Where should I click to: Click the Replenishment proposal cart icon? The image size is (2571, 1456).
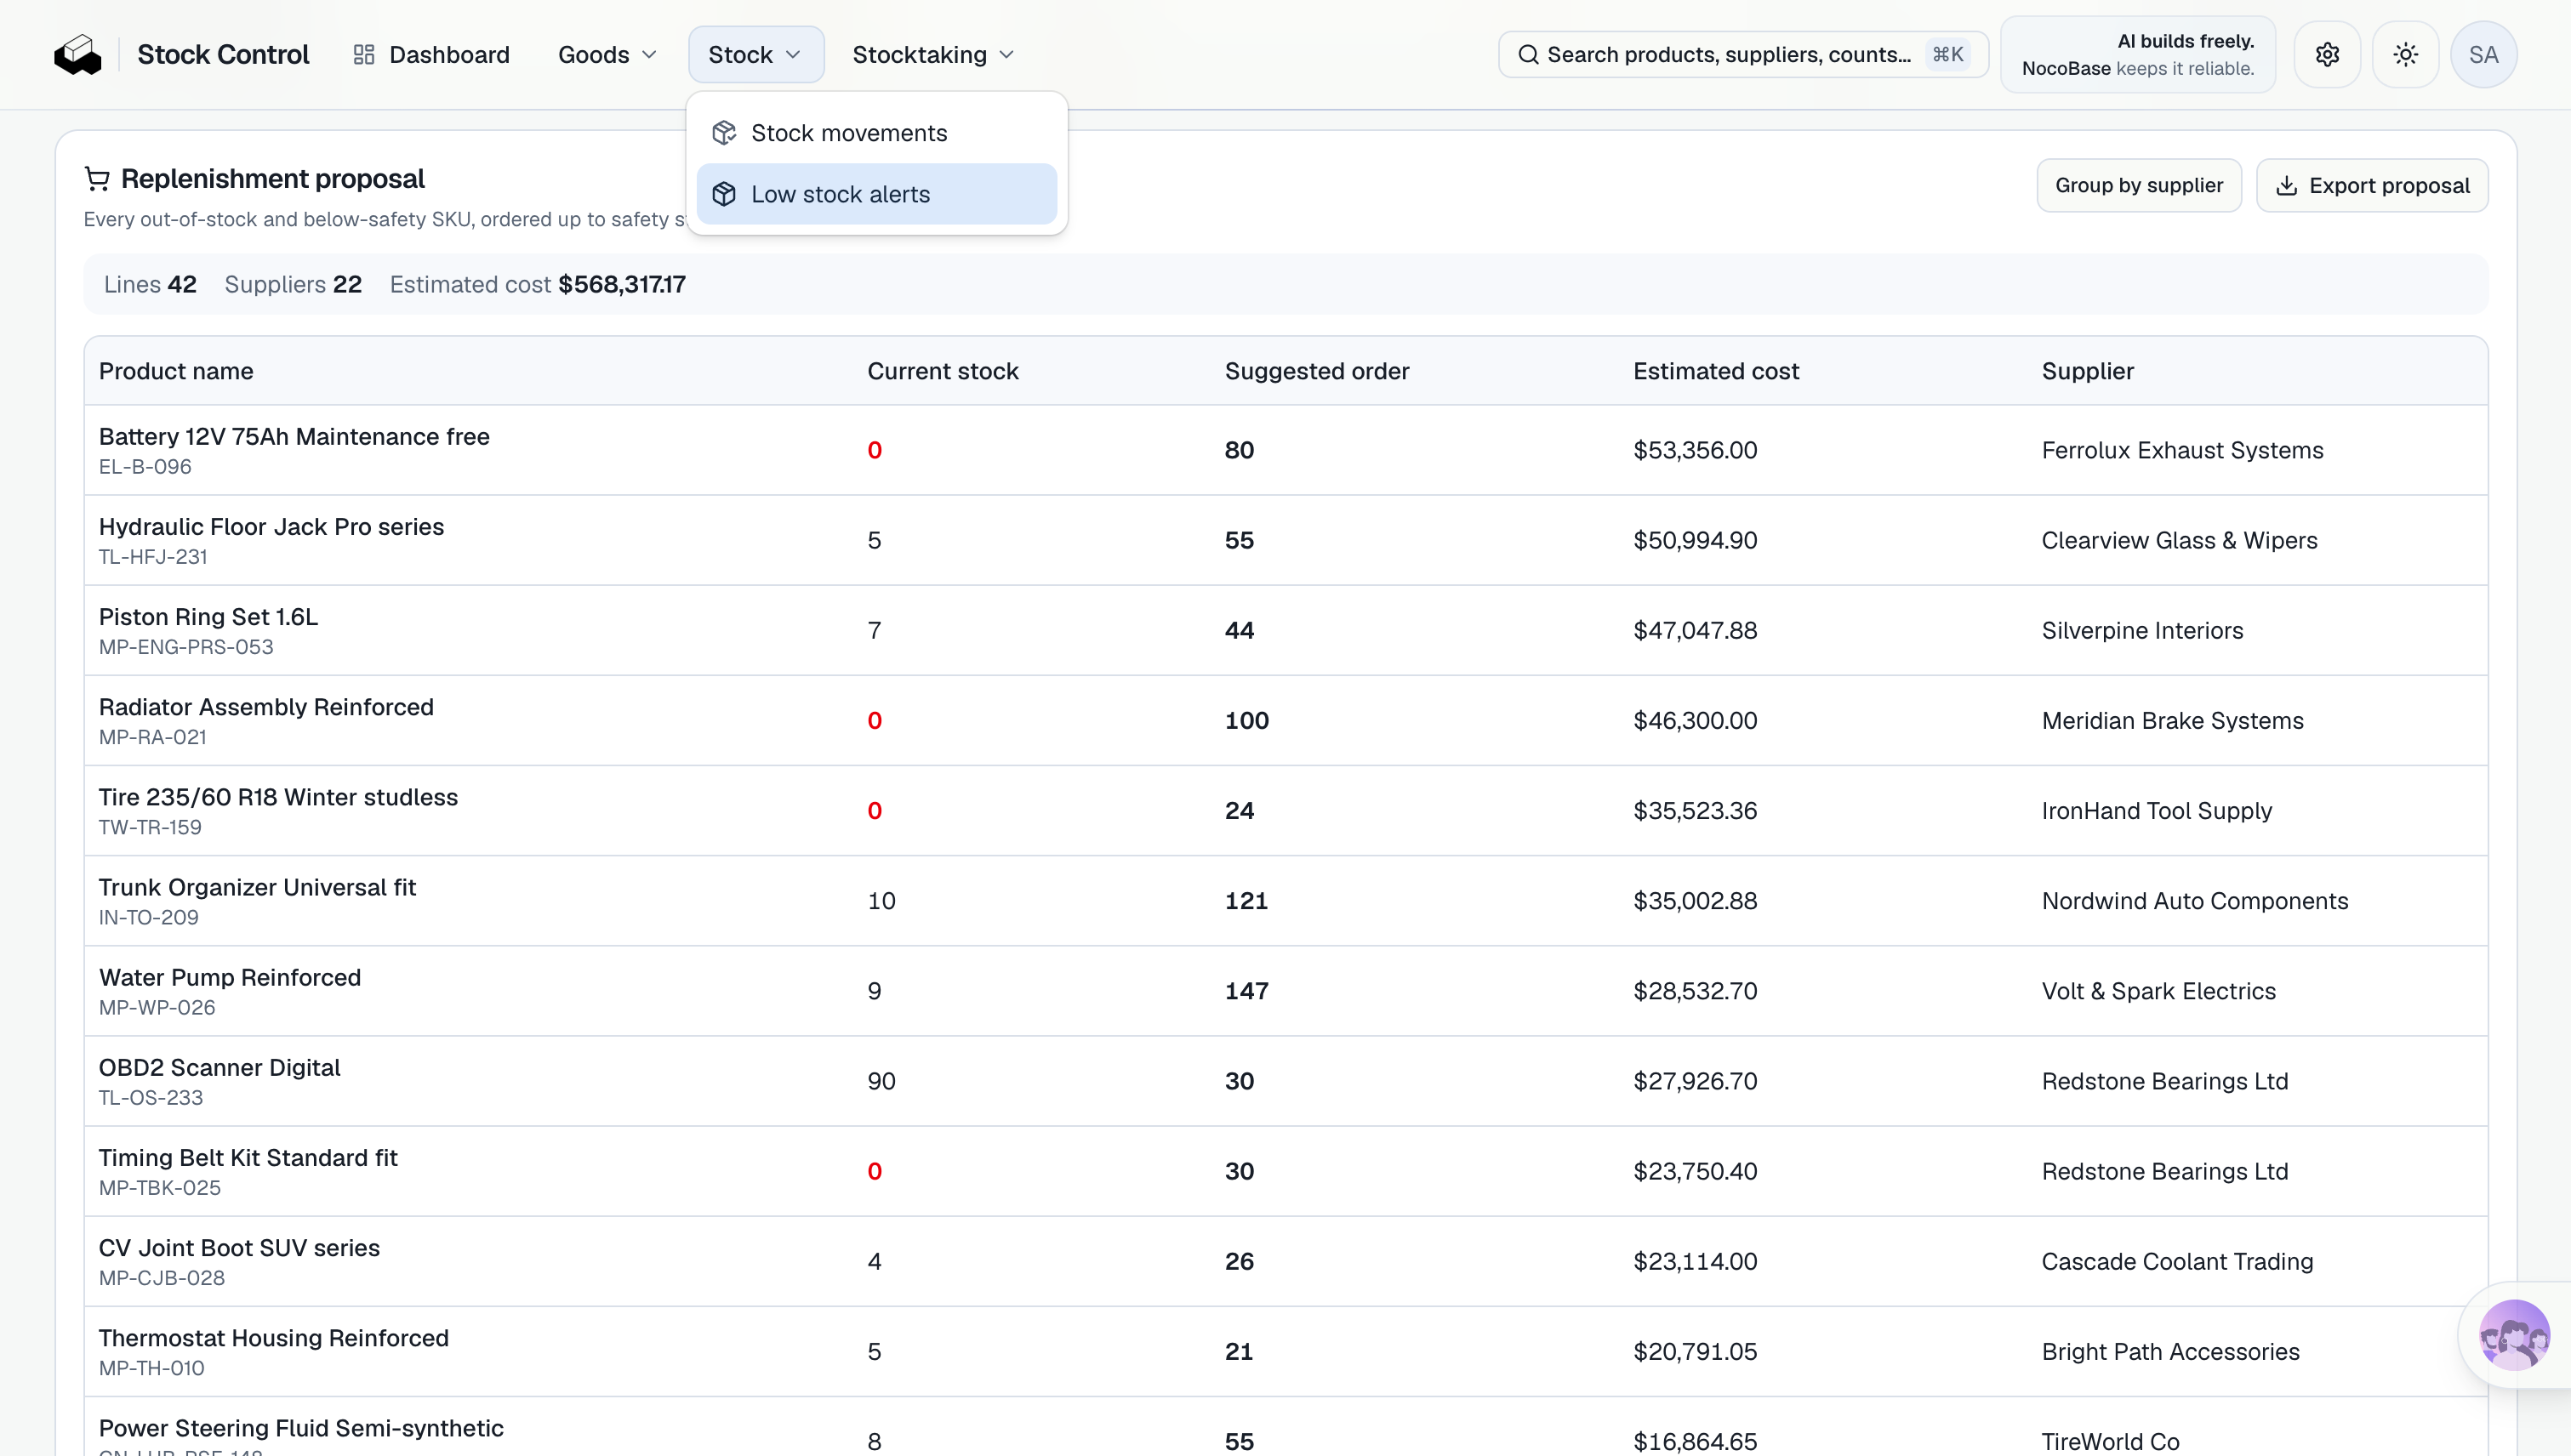click(97, 179)
